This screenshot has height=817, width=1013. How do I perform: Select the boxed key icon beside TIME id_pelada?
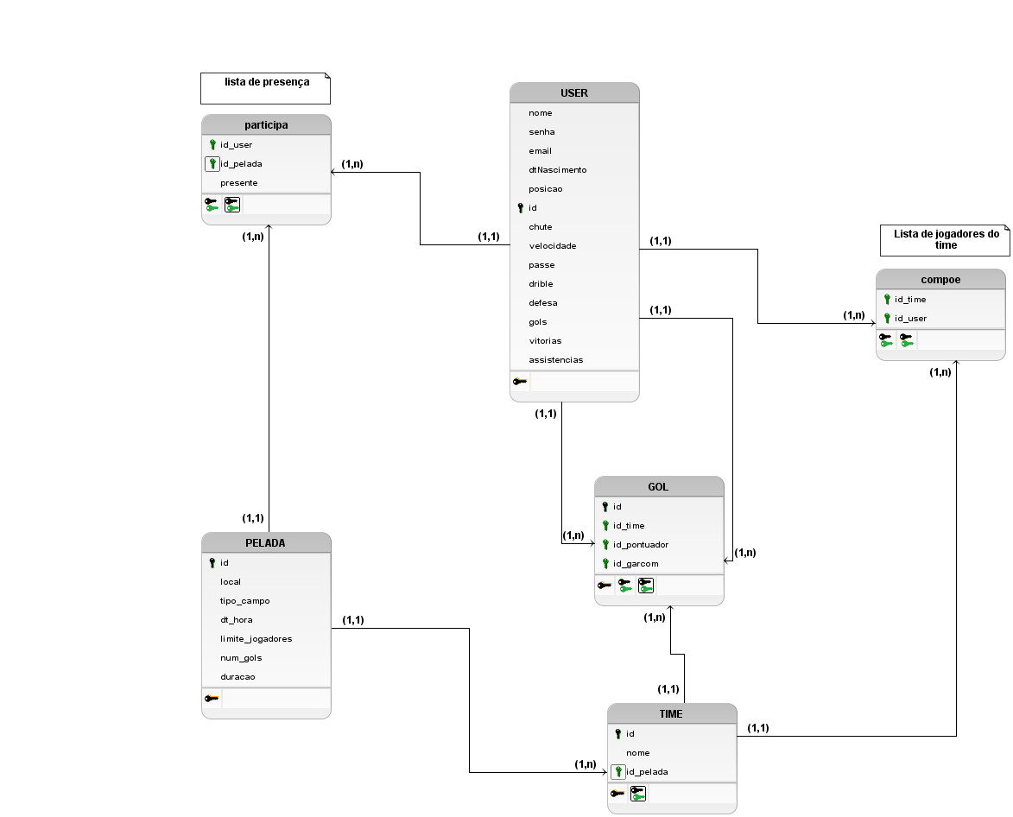[x=618, y=772]
